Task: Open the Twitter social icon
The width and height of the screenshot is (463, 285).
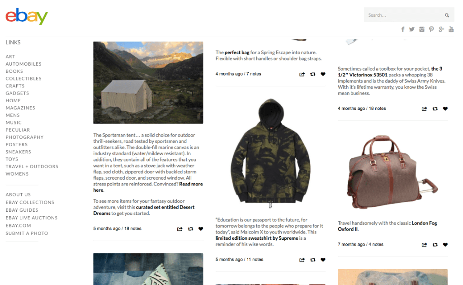Action: tap(412, 29)
